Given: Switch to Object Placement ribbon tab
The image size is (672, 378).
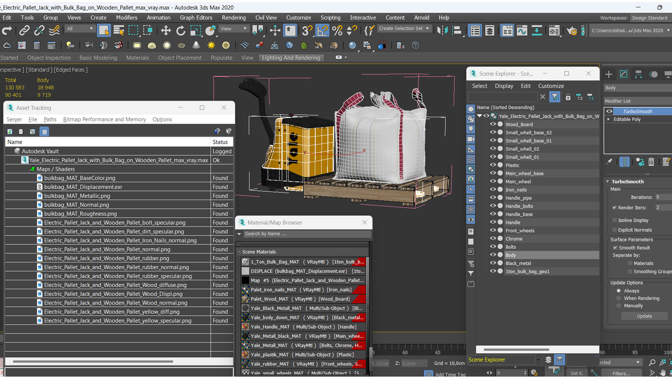Looking at the screenshot, I should [180, 58].
